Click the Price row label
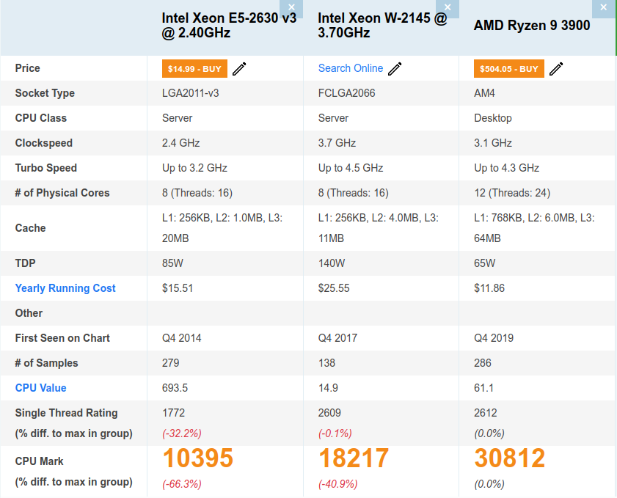617x498 pixels. tap(28, 68)
